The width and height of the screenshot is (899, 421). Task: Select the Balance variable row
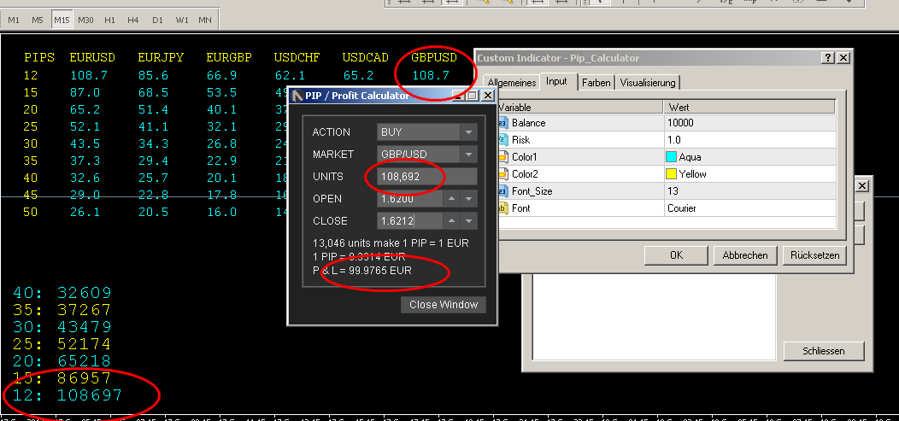[x=666, y=123]
